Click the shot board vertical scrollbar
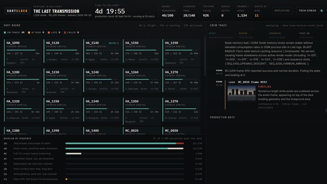This screenshot has width=327, height=184. [x=205, y=56]
